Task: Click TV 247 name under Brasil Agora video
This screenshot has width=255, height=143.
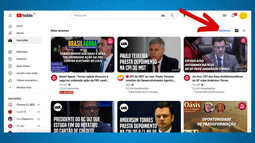Action: point(63,85)
